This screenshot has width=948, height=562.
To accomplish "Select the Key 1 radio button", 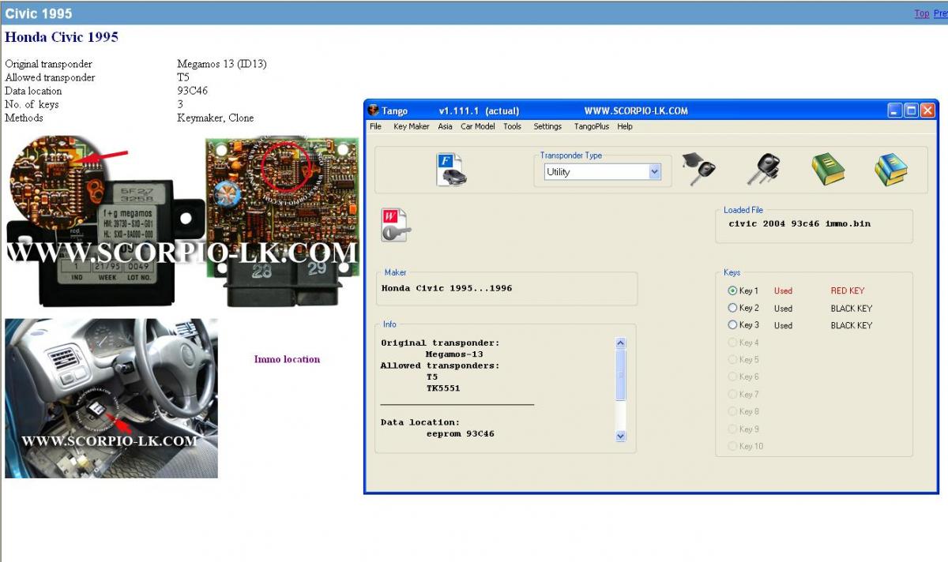I will [732, 290].
